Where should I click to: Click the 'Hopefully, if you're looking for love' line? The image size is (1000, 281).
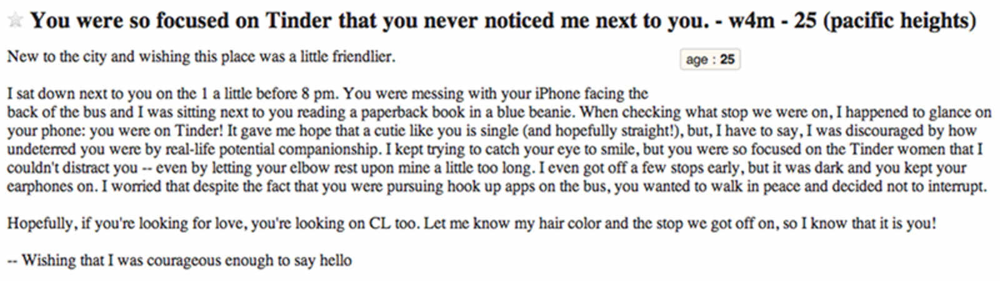pyautogui.click(x=472, y=224)
